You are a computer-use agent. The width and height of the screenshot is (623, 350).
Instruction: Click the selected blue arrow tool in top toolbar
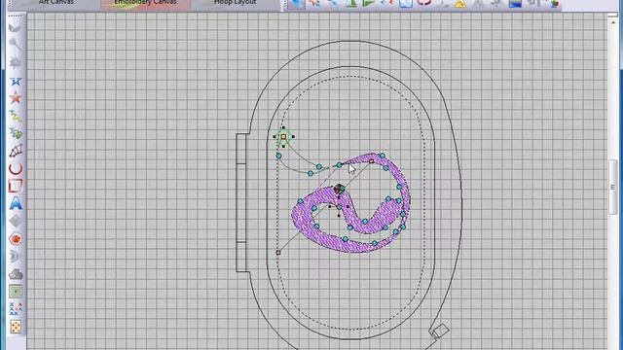click(x=296, y=4)
